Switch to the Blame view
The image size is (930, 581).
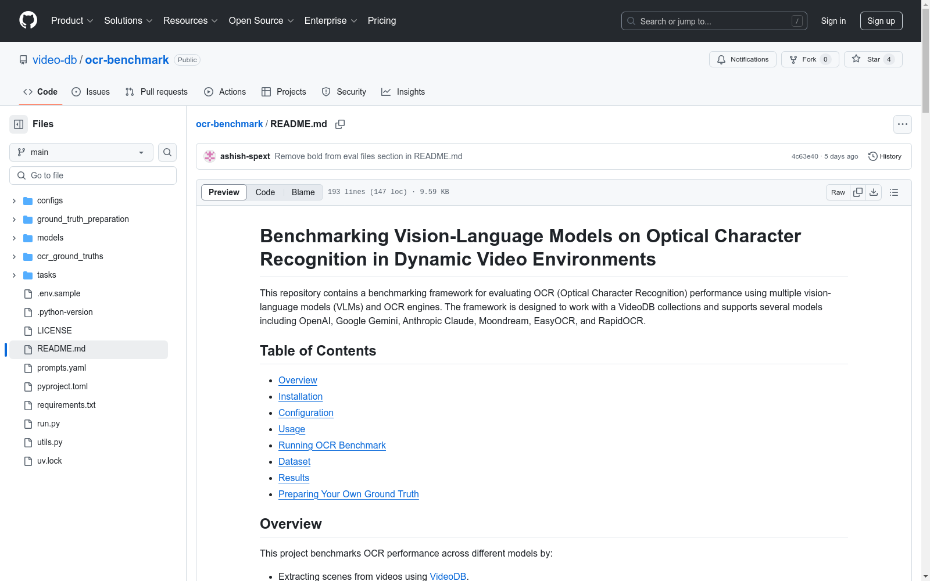(302, 192)
